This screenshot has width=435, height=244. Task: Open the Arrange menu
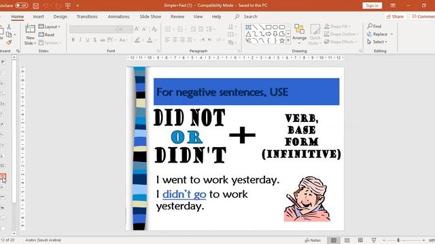pyautogui.click(x=299, y=35)
